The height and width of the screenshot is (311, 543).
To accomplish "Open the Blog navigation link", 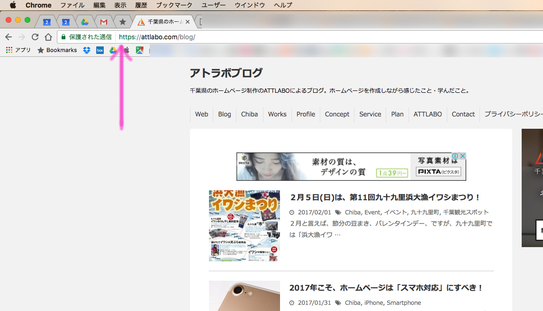I will point(225,114).
